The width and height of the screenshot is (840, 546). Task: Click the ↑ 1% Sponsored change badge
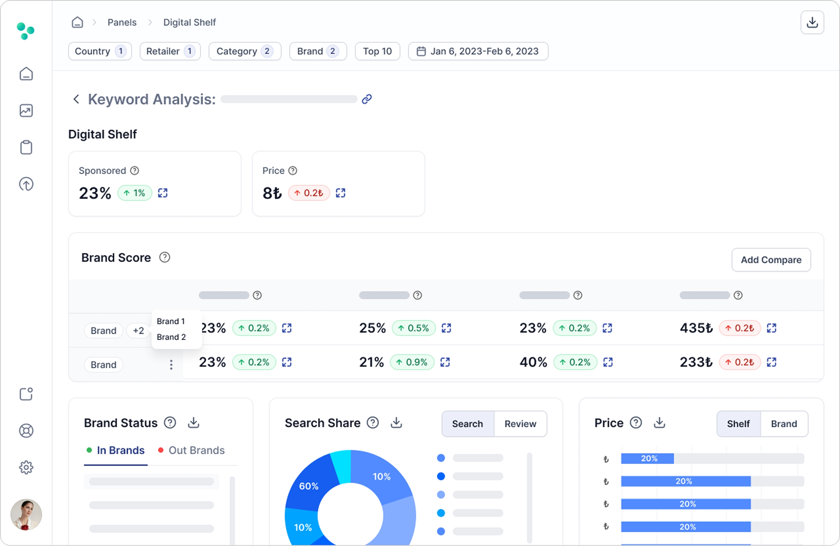pos(135,193)
